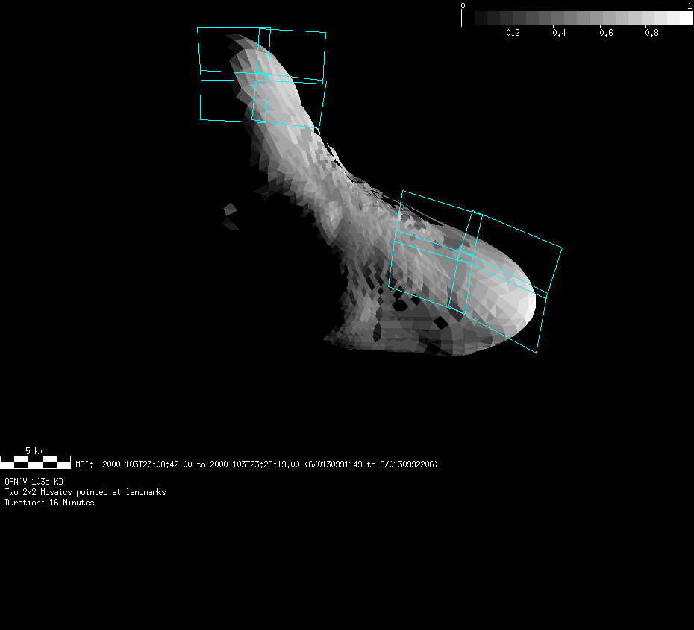Click the checkered black-and-white distance scale bar

point(35,462)
